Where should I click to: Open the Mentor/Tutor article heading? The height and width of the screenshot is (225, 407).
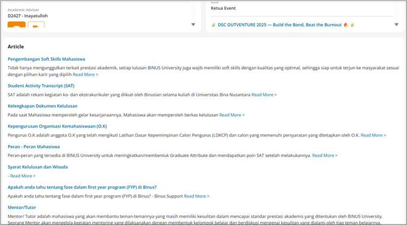22,207
